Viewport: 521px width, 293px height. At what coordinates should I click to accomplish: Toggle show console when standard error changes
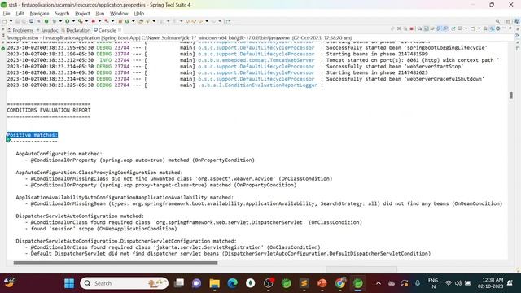pyautogui.click(x=445, y=28)
